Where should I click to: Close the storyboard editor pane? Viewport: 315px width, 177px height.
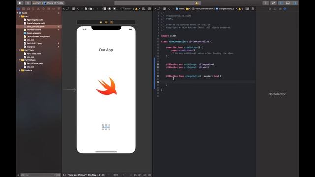pyautogui.click(x=64, y=9)
